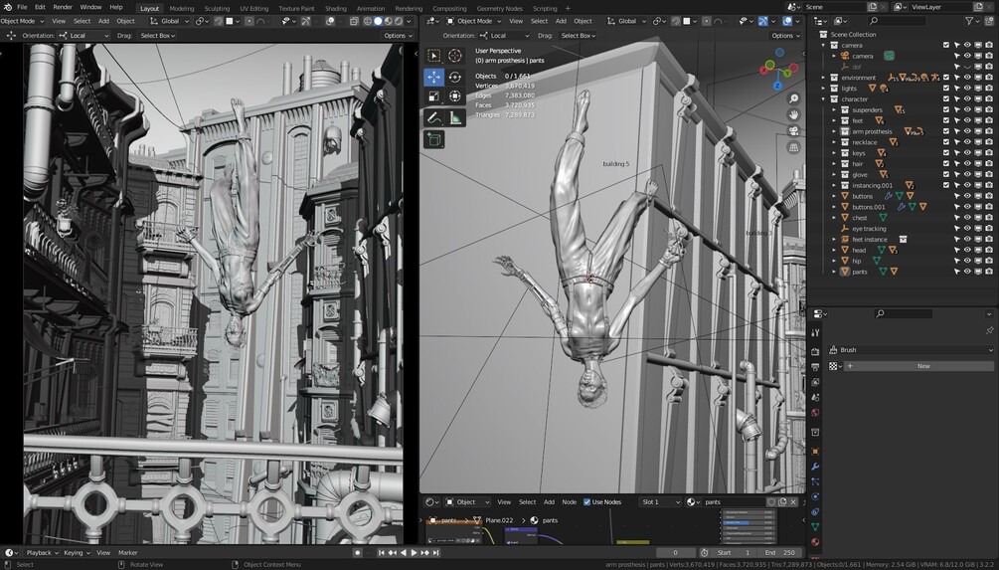
Task: Open the Output properties tab
Action: pyautogui.click(x=815, y=367)
